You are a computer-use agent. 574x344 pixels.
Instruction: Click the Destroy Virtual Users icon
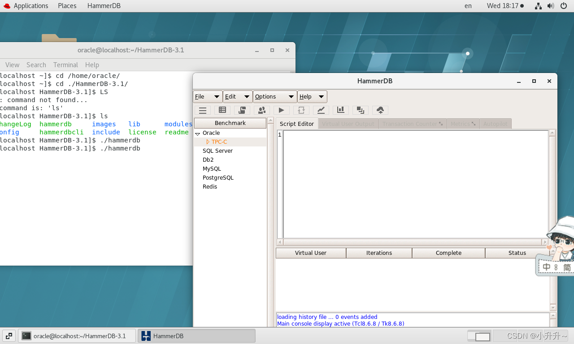point(301,110)
